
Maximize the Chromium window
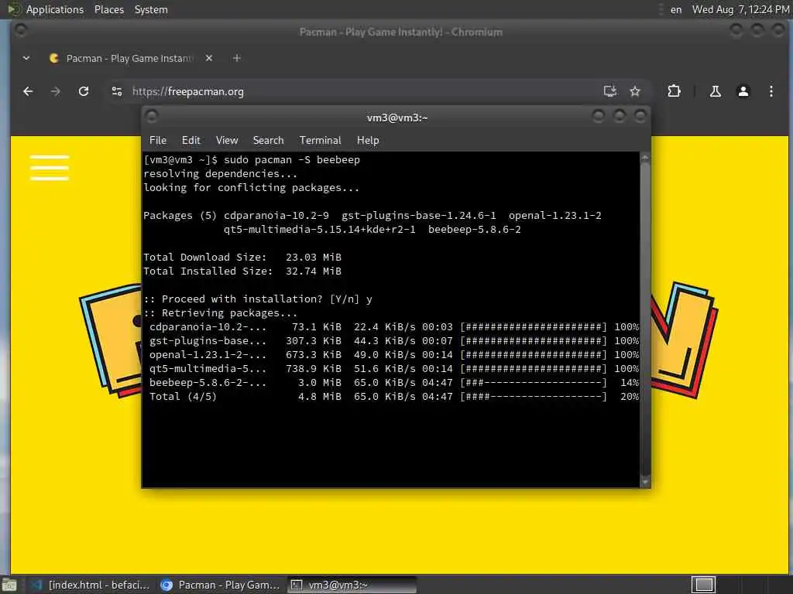pos(757,31)
